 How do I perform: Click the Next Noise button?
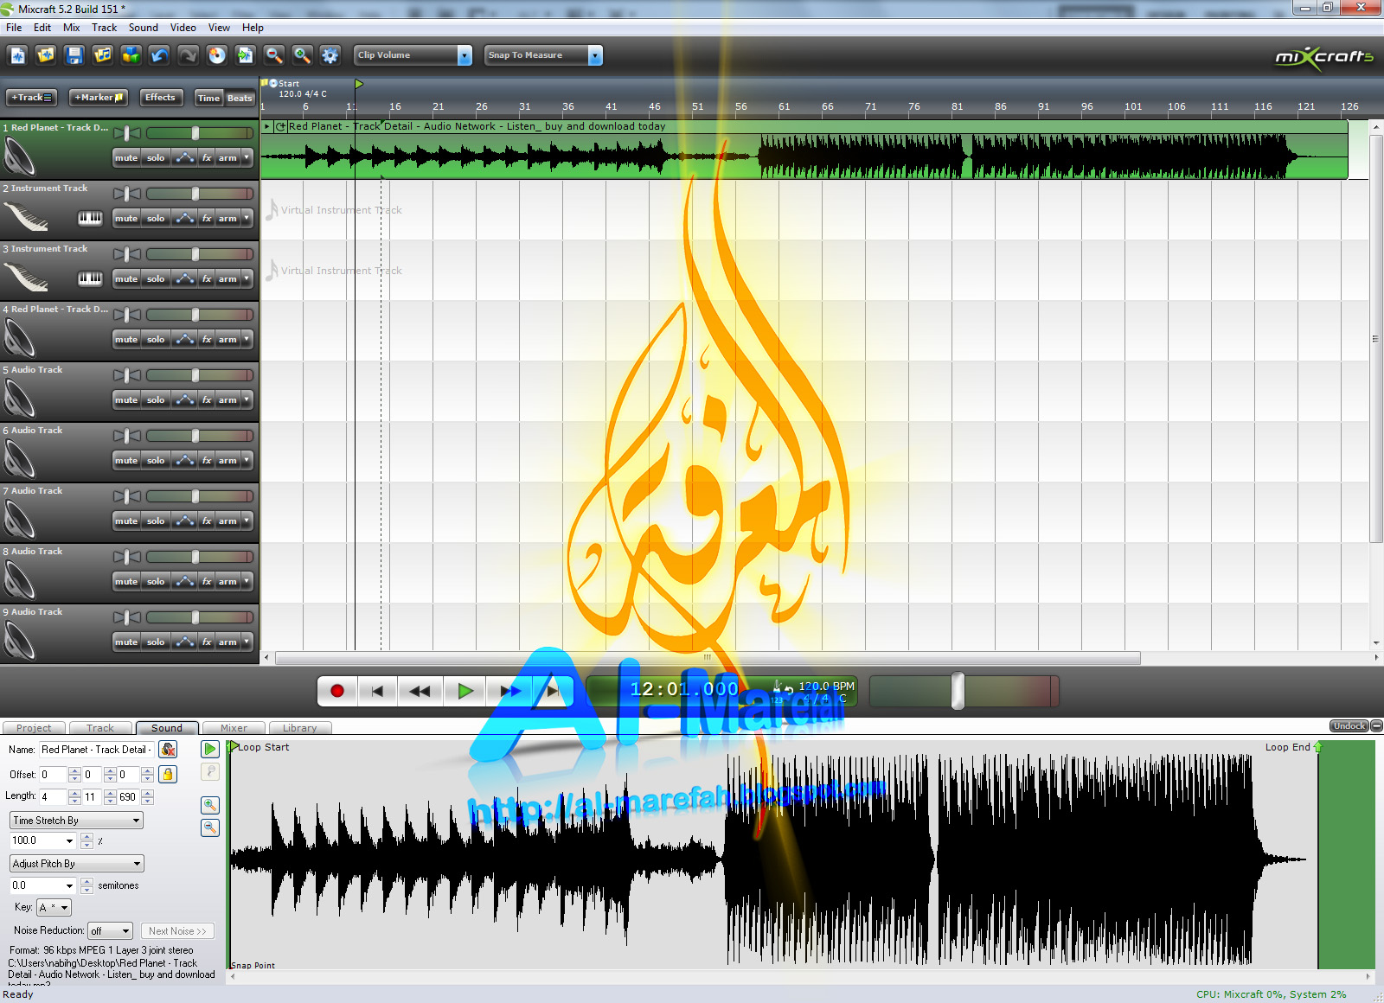point(177,930)
